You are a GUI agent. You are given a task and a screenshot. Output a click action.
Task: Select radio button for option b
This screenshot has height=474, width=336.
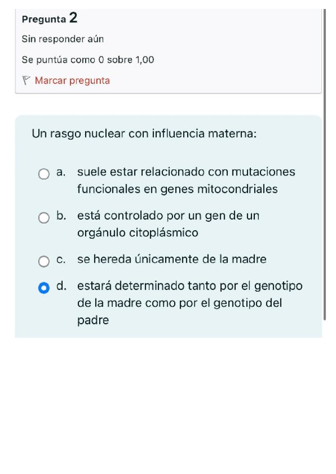tap(44, 218)
